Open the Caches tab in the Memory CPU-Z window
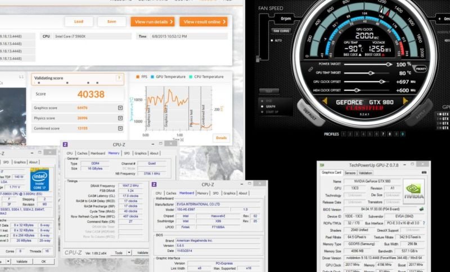This screenshot has width=450, height=272. tap(82, 153)
